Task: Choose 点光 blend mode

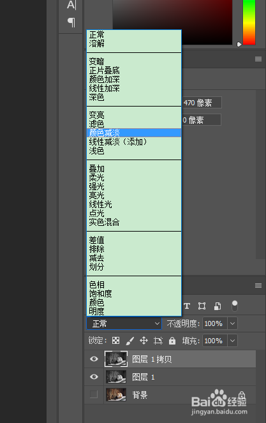Action: tap(134, 213)
